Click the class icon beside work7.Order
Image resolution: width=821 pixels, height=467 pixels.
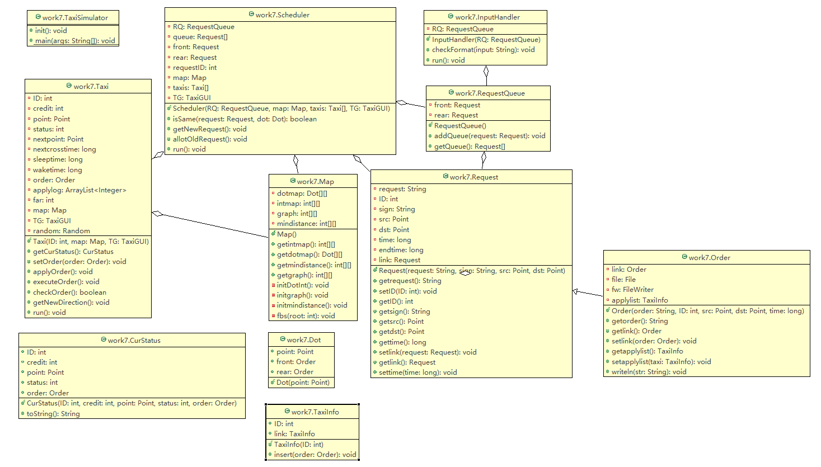pyautogui.click(x=684, y=257)
